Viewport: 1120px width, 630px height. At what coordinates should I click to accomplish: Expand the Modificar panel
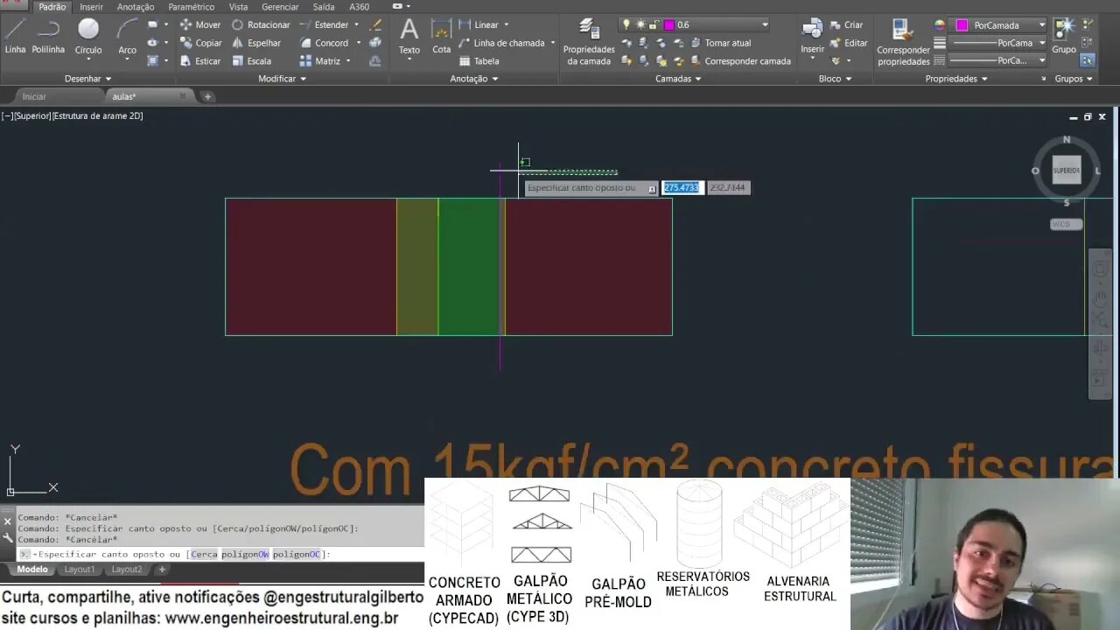(282, 79)
